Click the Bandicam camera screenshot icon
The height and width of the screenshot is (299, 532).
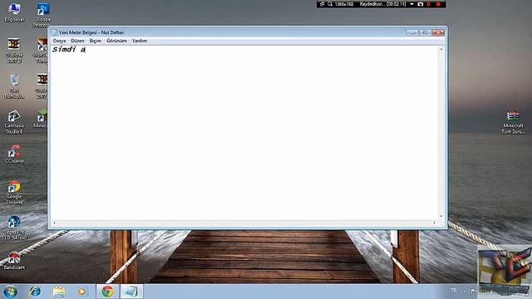pyautogui.click(x=421, y=4)
